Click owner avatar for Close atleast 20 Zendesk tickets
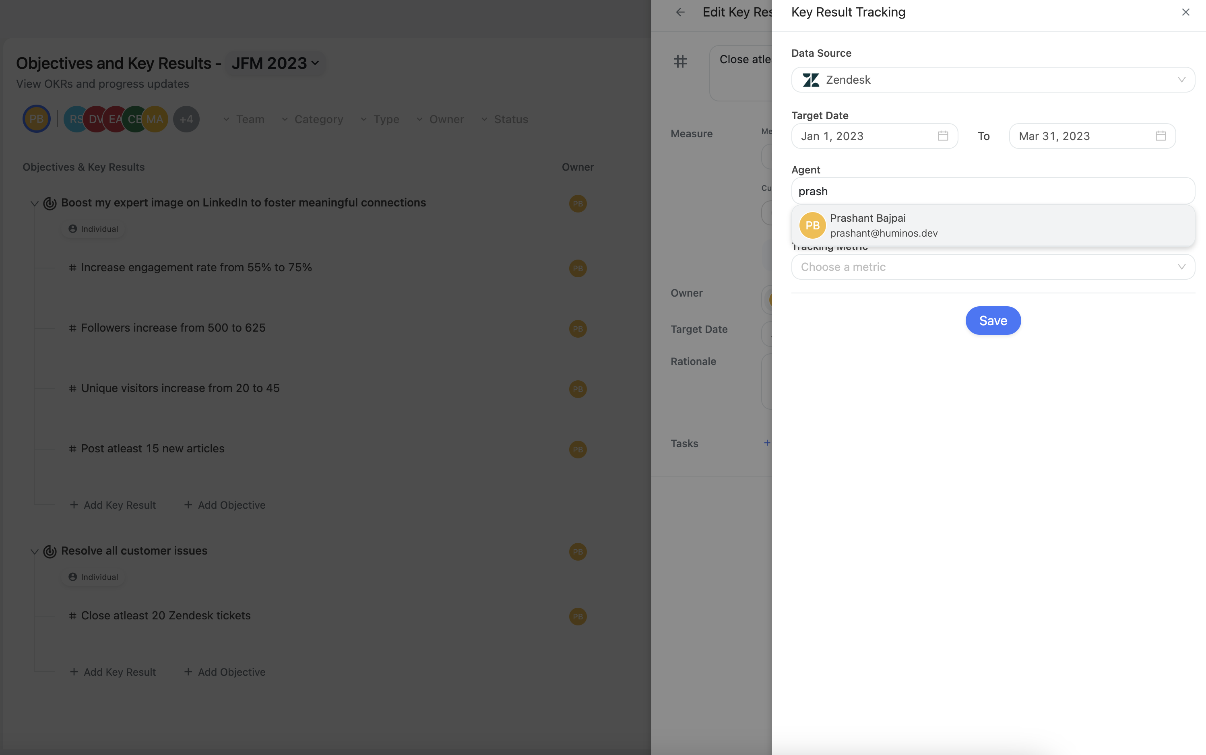1206x755 pixels. point(578,617)
